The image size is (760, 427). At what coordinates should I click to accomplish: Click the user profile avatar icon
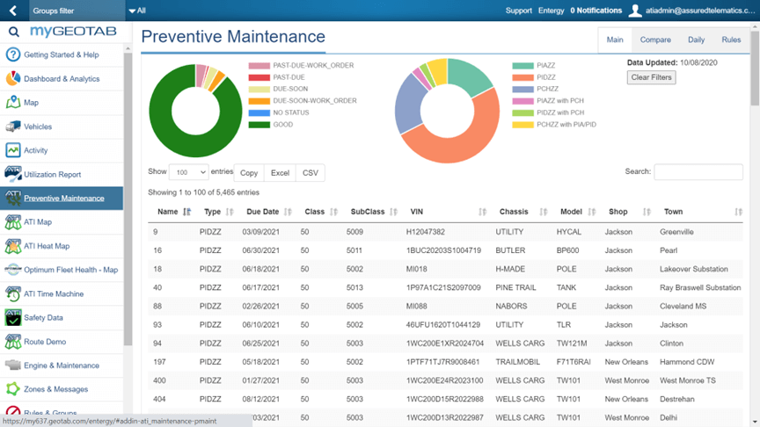(x=635, y=11)
